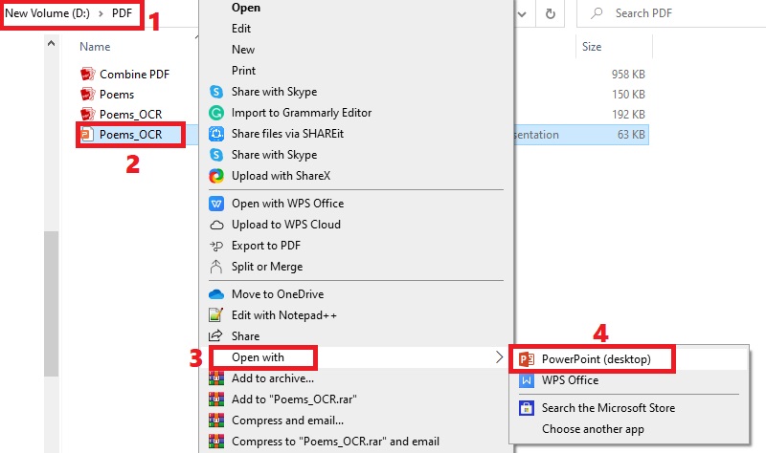Choose Open from the context menu
This screenshot has height=453, width=766.
click(246, 8)
